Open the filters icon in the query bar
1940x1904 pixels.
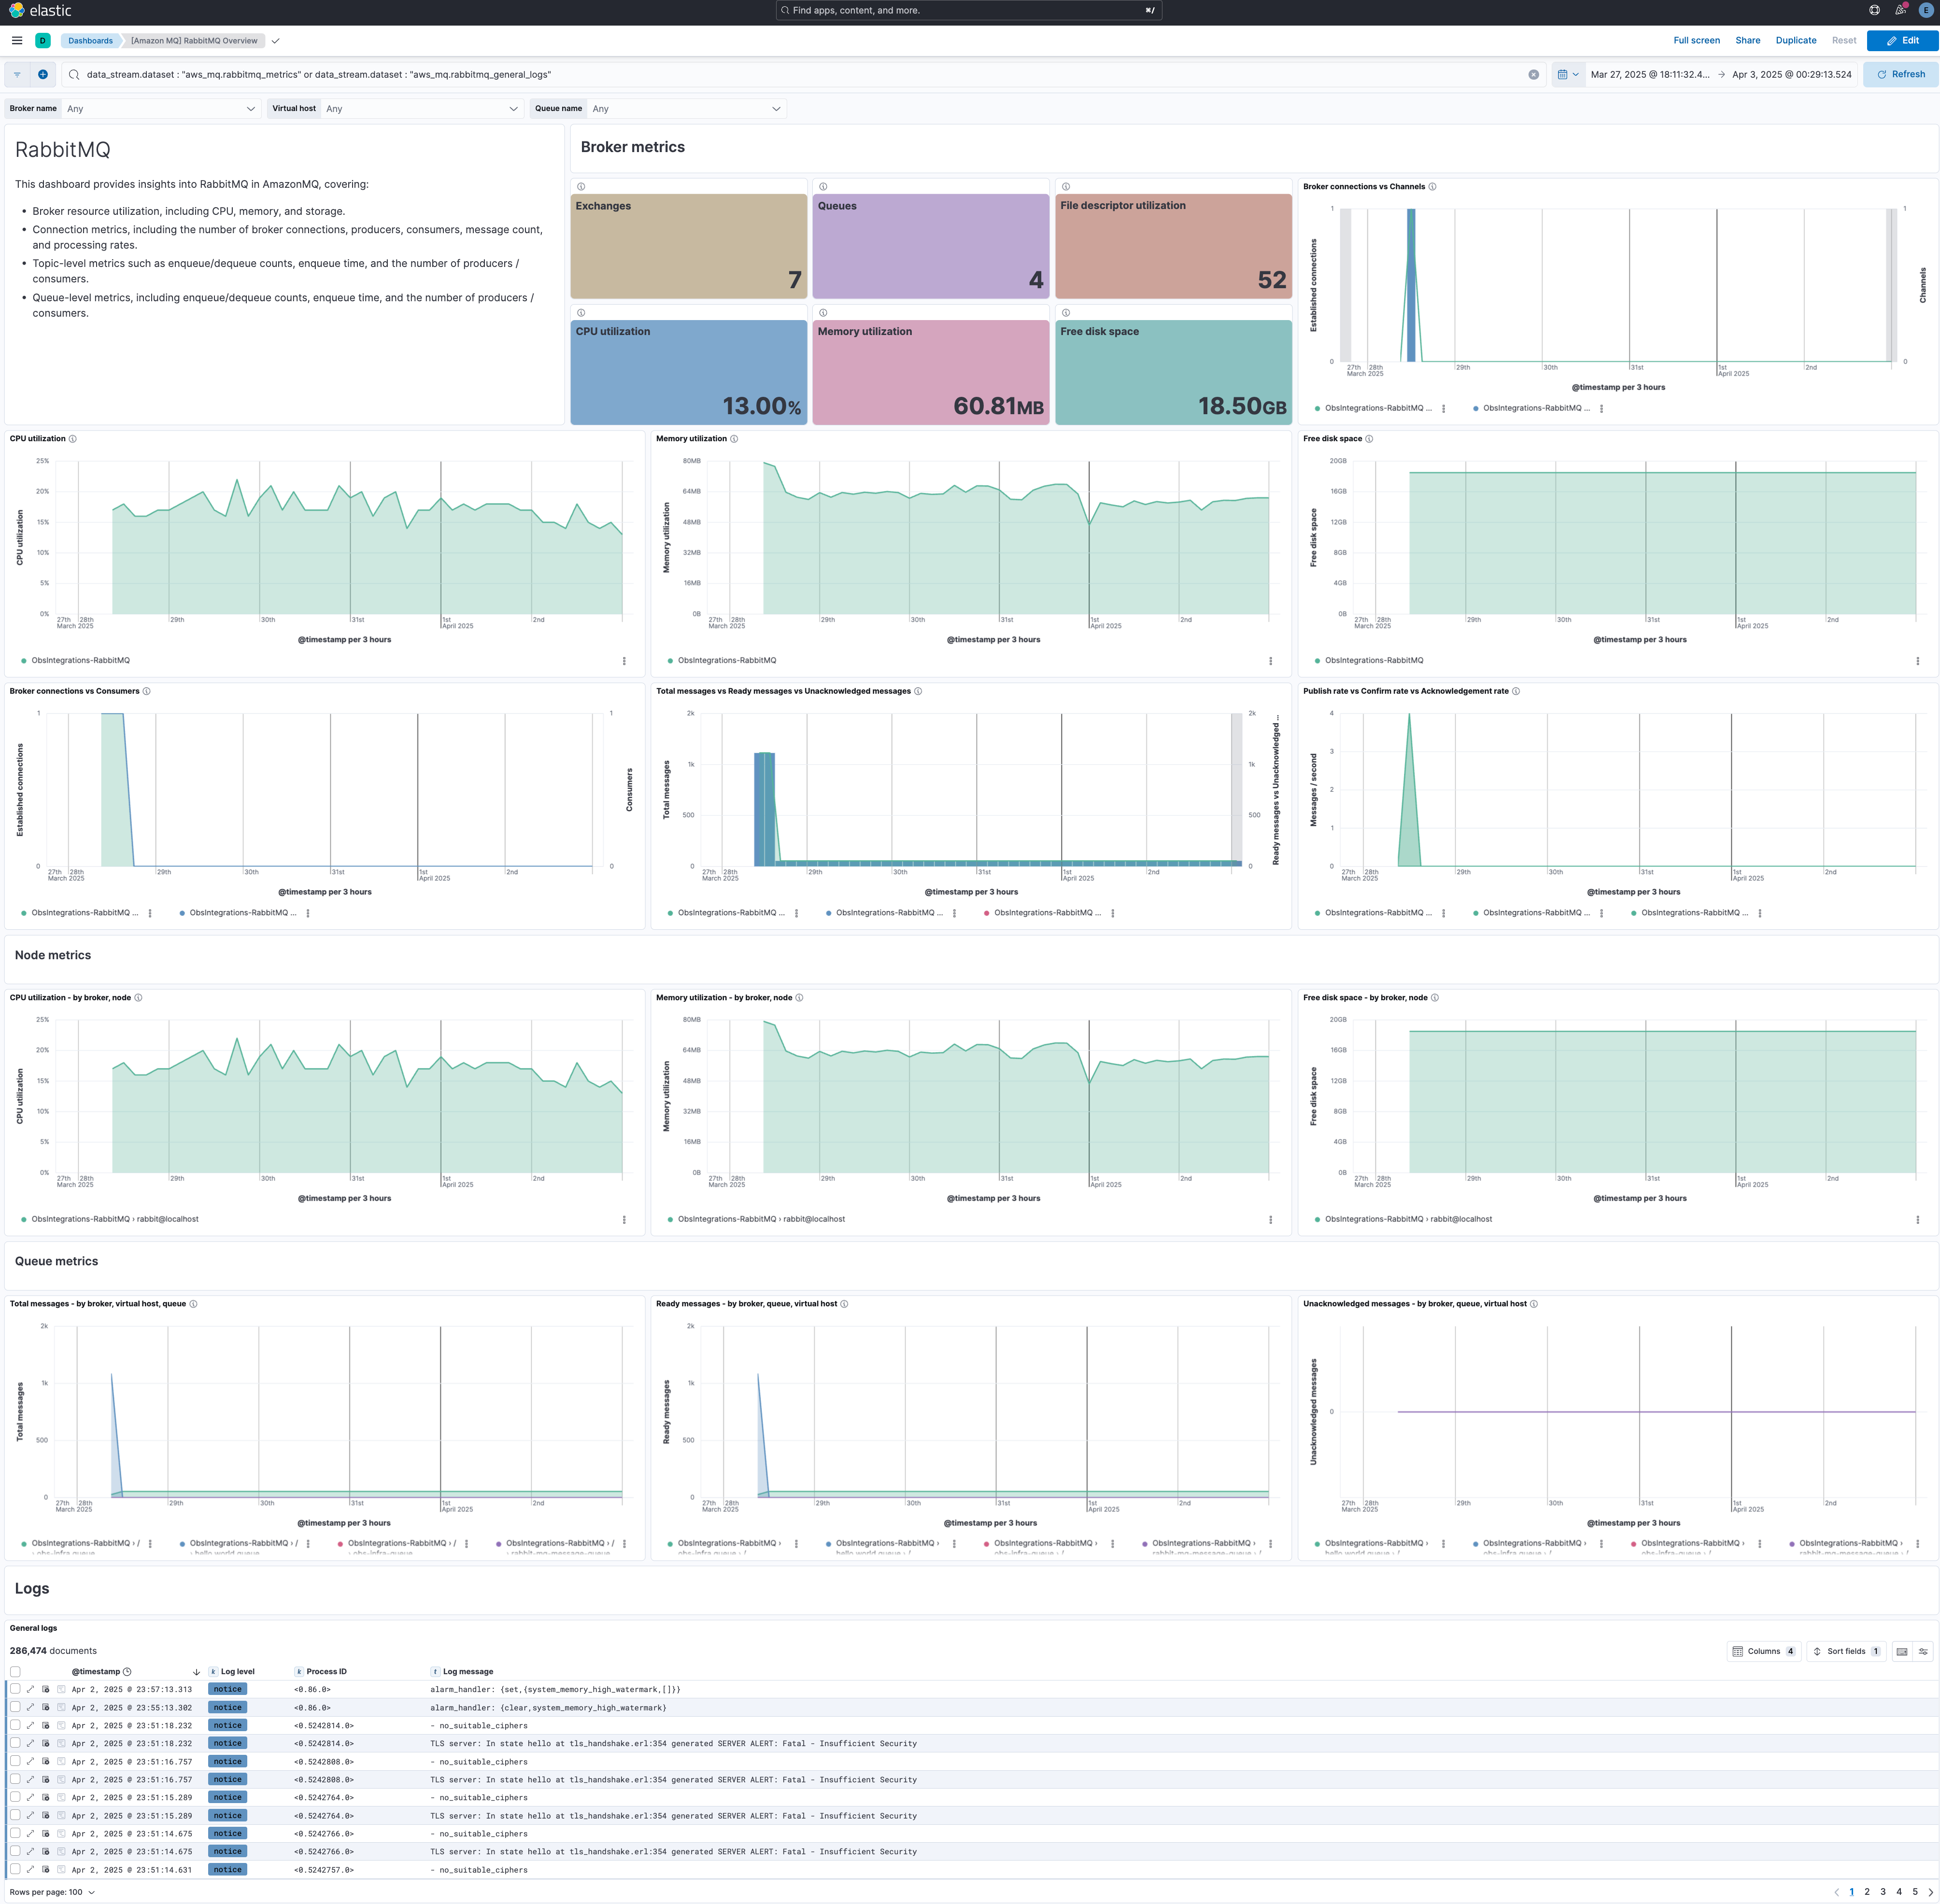coord(17,74)
